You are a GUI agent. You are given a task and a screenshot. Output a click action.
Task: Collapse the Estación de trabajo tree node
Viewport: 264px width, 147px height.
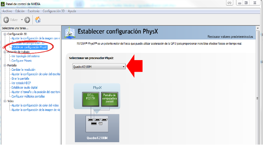5,52
